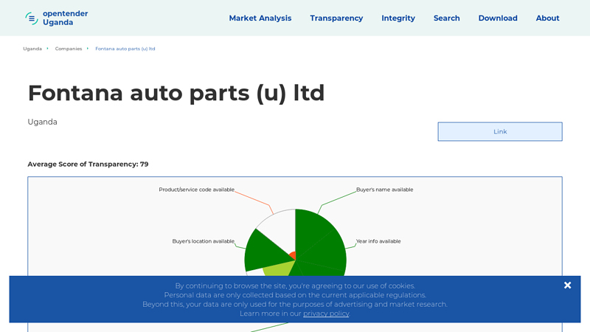Close the cookie notice banner
This screenshot has height=332, width=590.
(567, 286)
